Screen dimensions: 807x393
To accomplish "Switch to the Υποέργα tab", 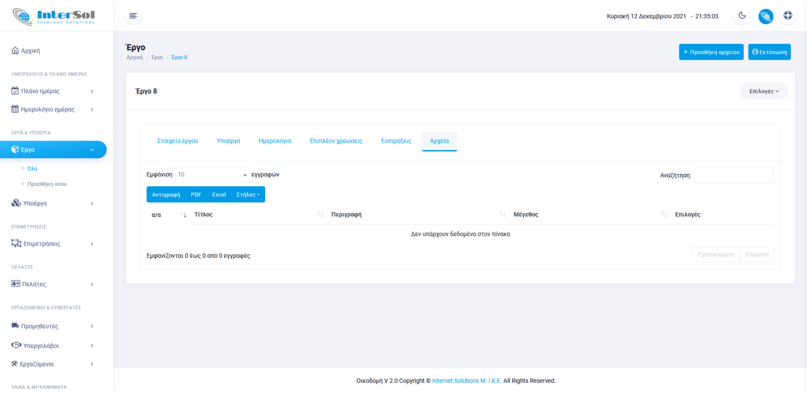I will pyautogui.click(x=228, y=141).
